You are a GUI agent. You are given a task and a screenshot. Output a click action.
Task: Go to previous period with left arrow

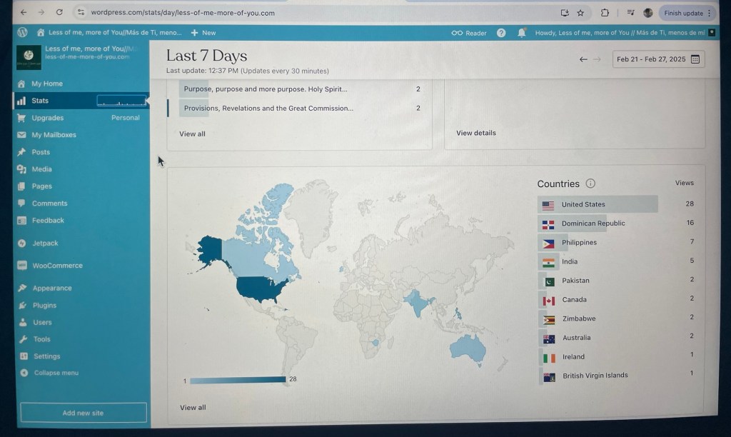[583, 59]
